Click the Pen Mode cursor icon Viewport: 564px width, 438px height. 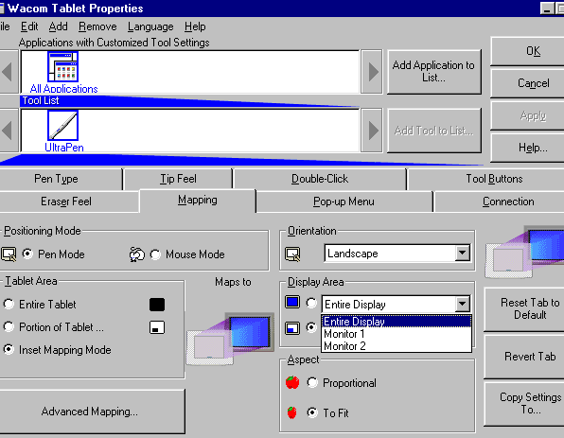pos(9,254)
